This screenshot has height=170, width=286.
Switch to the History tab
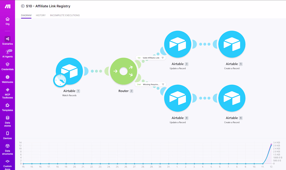(41, 15)
